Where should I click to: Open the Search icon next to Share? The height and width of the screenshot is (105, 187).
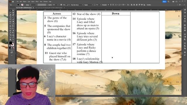click(169, 1)
